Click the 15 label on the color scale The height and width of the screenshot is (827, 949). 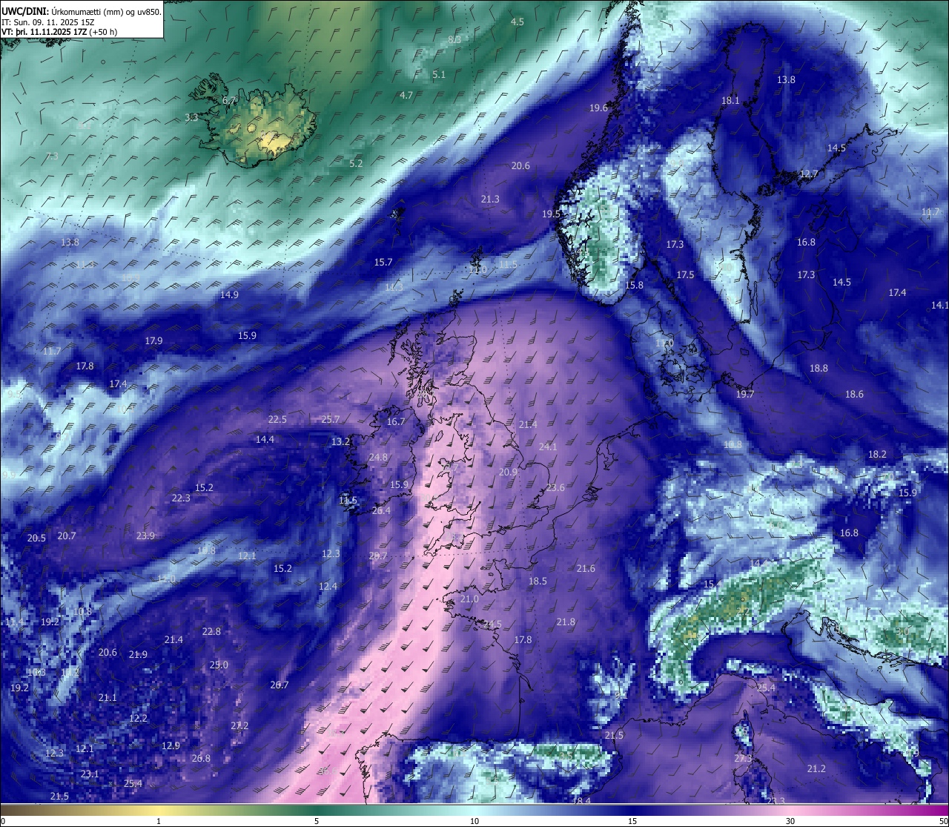[632, 821]
